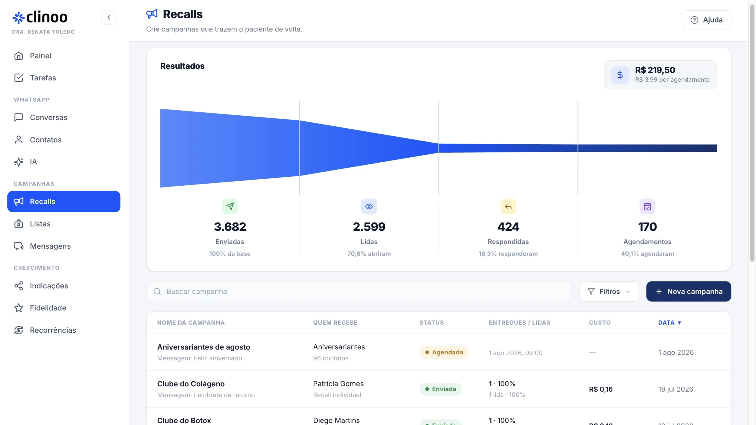Open the Ajuda help button

(706, 20)
